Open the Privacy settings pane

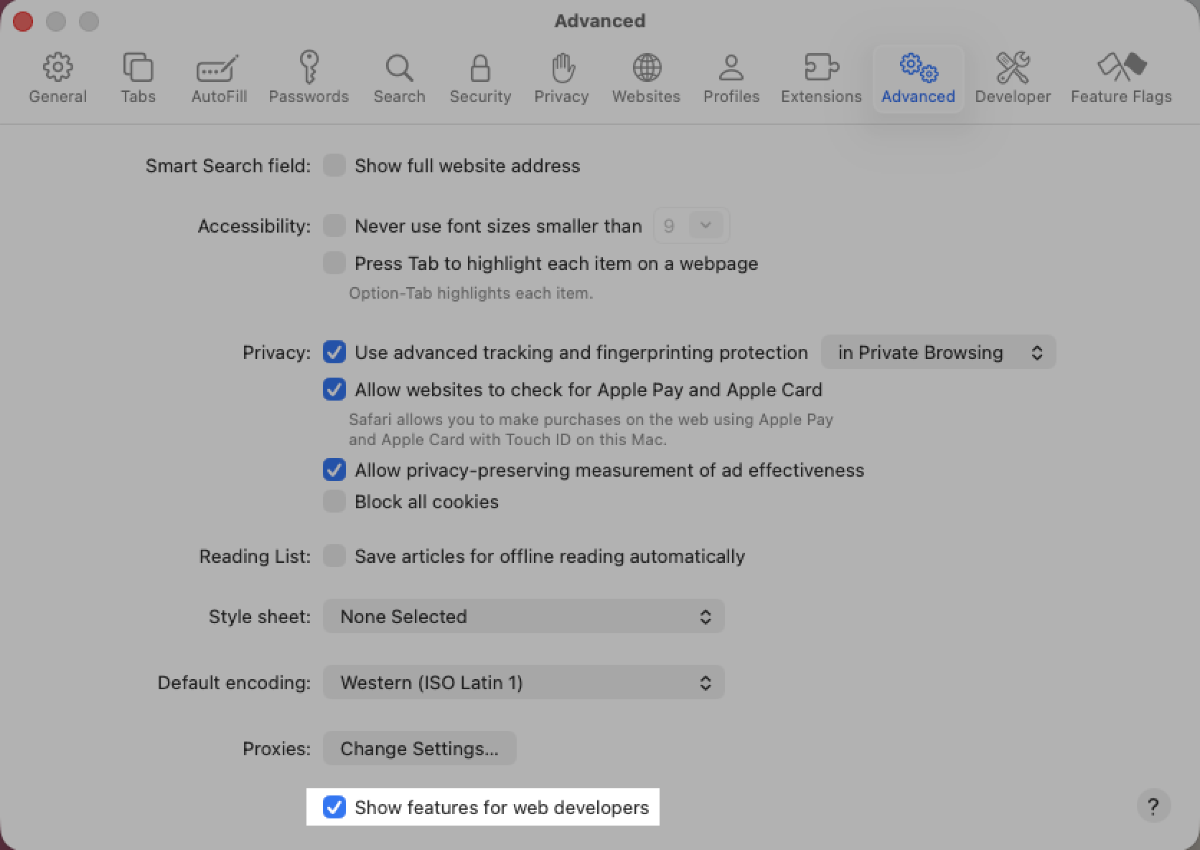[561, 79]
